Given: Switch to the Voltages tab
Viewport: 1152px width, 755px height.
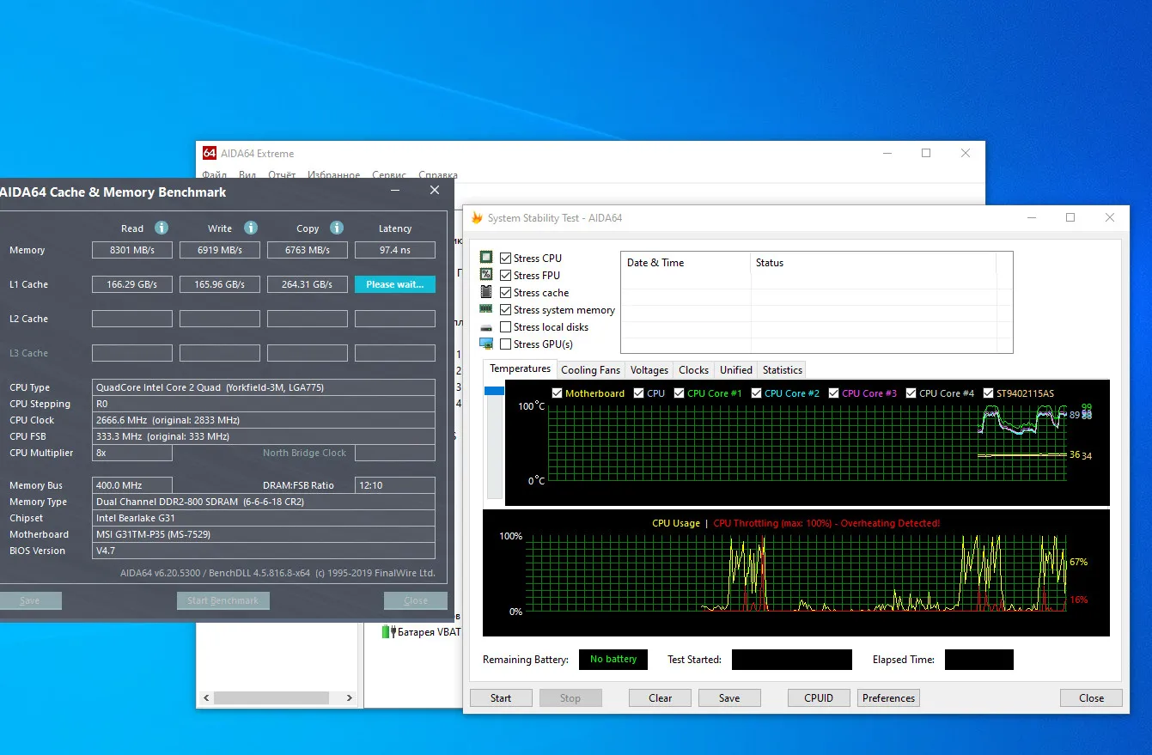Looking at the screenshot, I should click(649, 370).
